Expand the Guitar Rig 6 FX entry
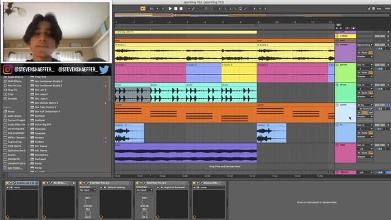The width and height of the screenshot is (391, 220). click(x=29, y=125)
